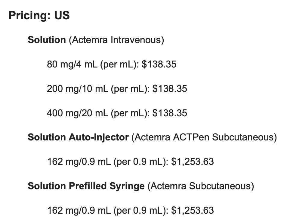Click the $138.35 price for 200 mg
The width and height of the screenshot is (290, 223).
pos(170,89)
